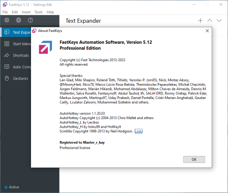Click the FastKeys logo in About dialog

[46, 47]
